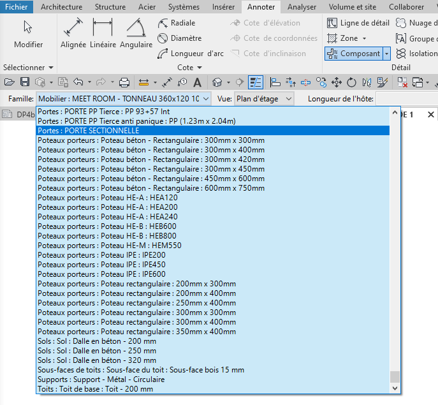Open the Composant split-button arrow
This screenshot has width=438, height=405.
coord(386,54)
